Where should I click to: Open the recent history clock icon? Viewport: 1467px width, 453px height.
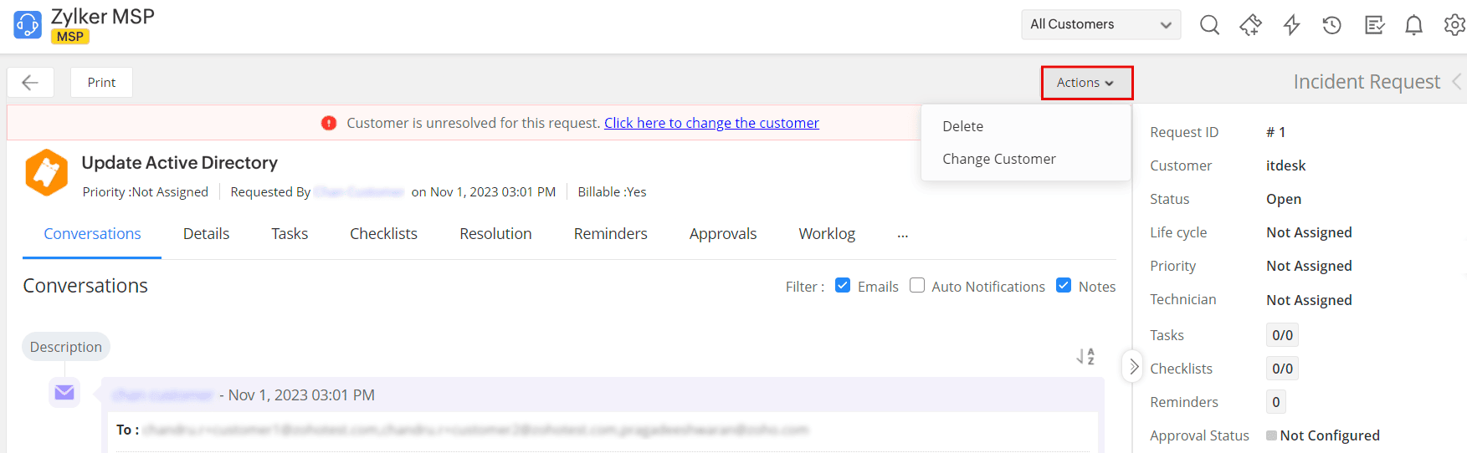pyautogui.click(x=1331, y=25)
